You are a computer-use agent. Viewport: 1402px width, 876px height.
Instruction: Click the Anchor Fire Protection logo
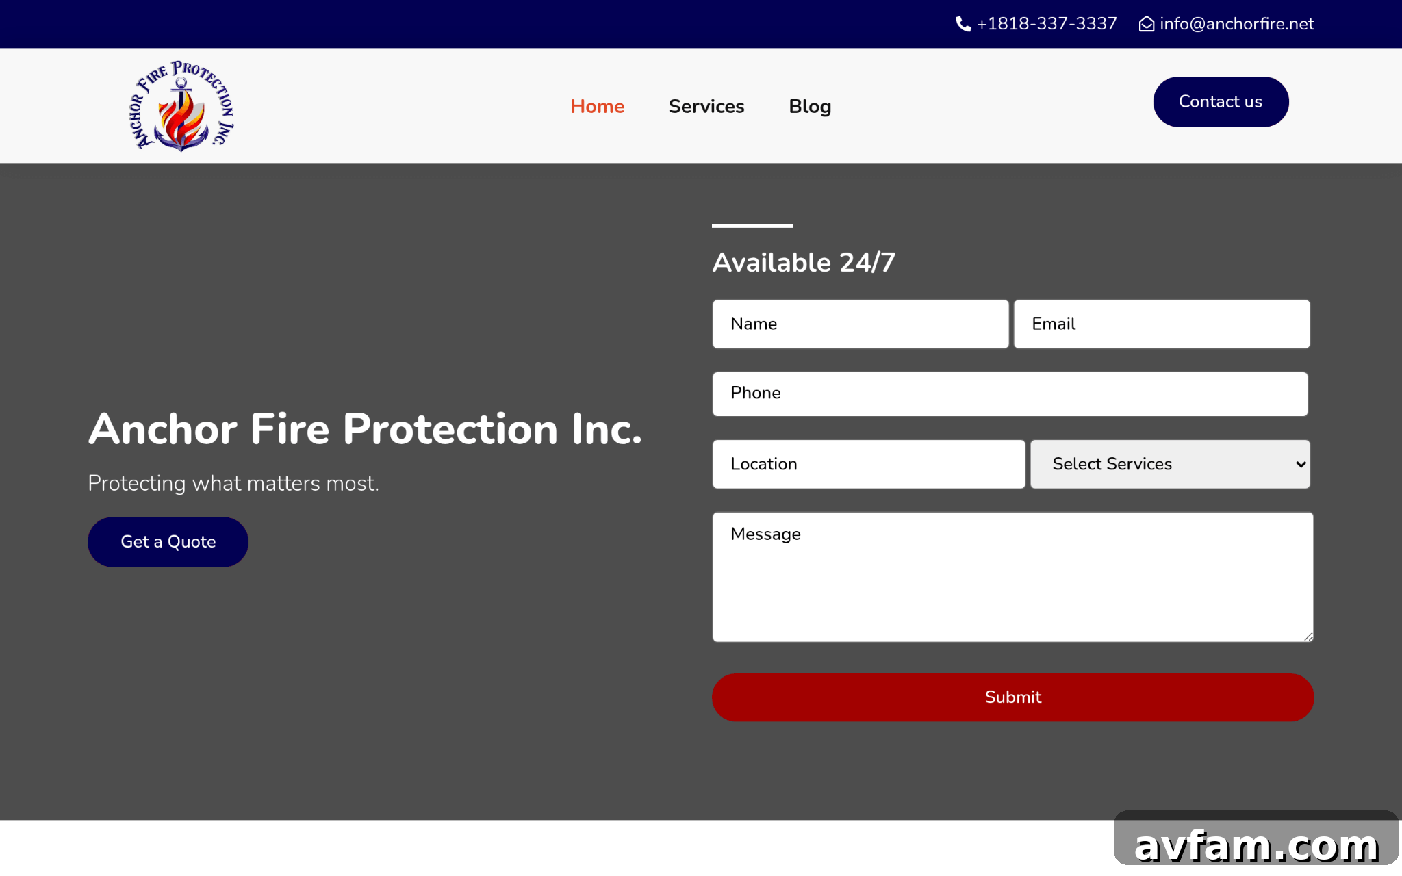click(x=182, y=106)
